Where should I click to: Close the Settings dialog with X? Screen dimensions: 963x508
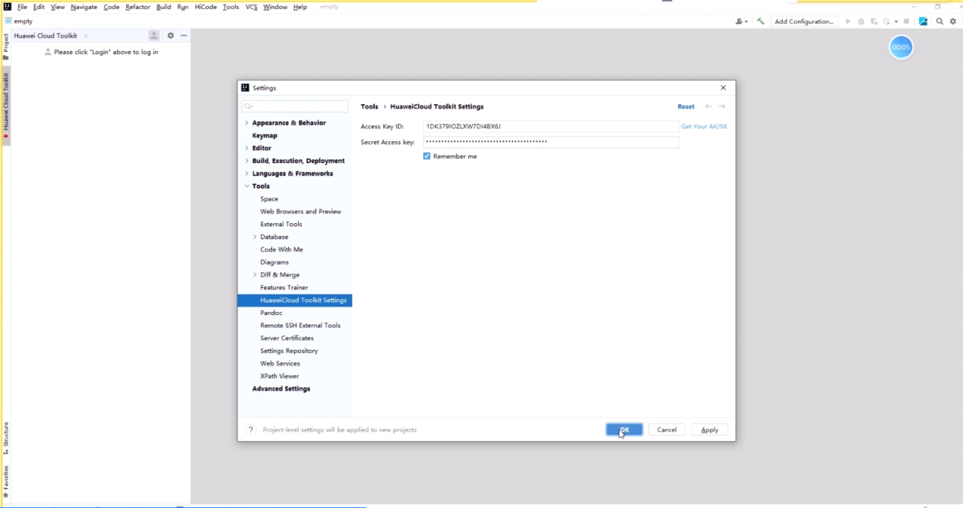pyautogui.click(x=723, y=88)
